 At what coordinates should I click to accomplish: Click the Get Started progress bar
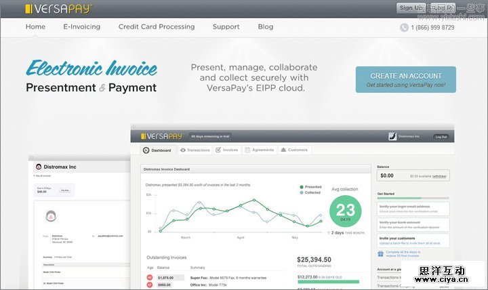pyautogui.click(x=413, y=198)
